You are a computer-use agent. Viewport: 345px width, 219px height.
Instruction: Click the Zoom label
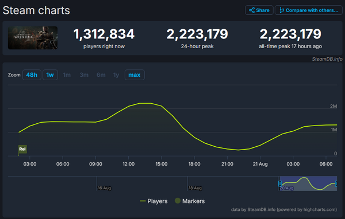[14, 75]
